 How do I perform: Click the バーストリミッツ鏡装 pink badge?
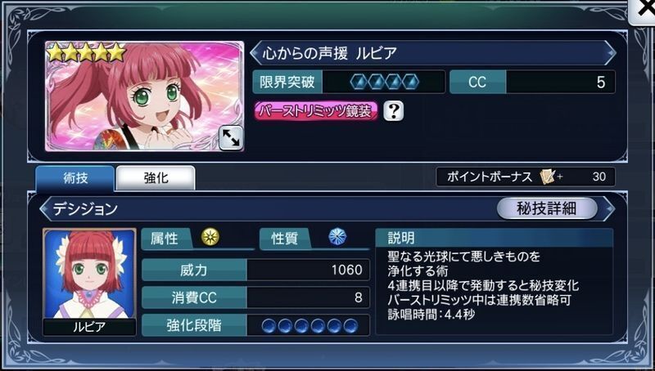[316, 111]
